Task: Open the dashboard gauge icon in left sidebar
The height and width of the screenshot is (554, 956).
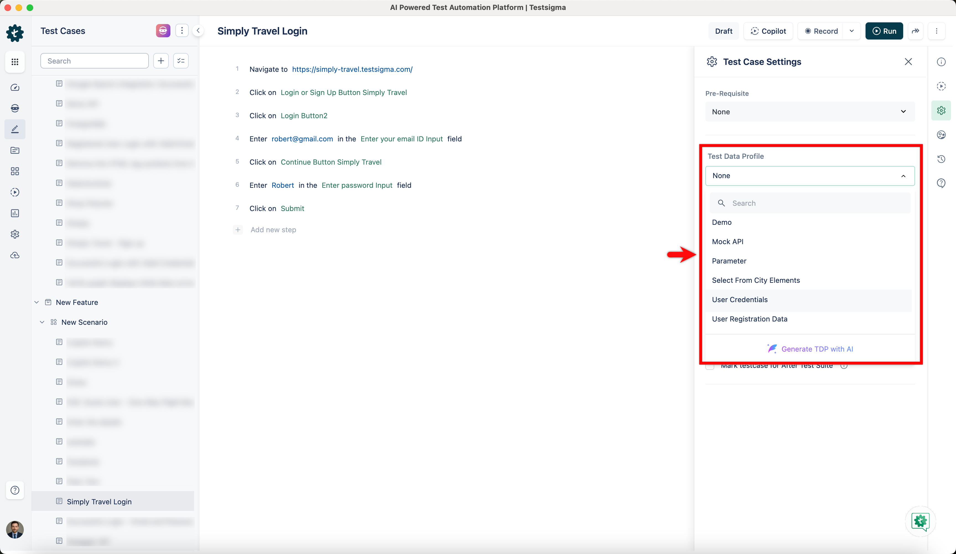Action: (x=15, y=88)
